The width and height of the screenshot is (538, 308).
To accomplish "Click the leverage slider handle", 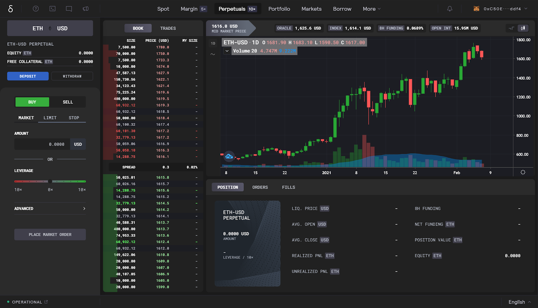I will tap(50, 181).
